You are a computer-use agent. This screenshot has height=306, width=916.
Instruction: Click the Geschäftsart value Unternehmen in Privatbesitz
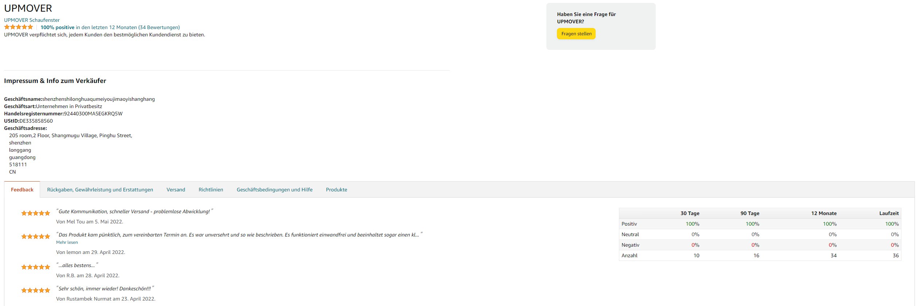tap(69, 106)
